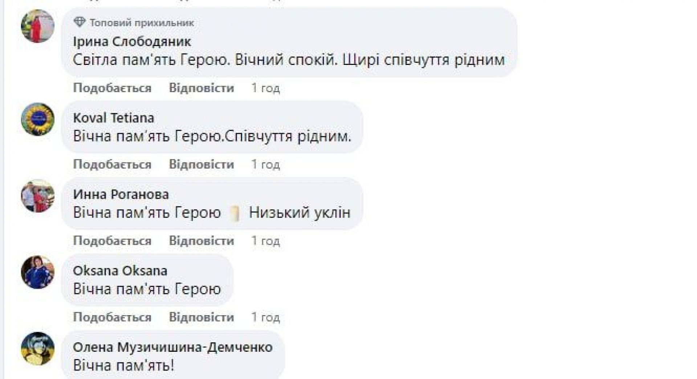Like Инна Роганова's comment

(x=112, y=241)
